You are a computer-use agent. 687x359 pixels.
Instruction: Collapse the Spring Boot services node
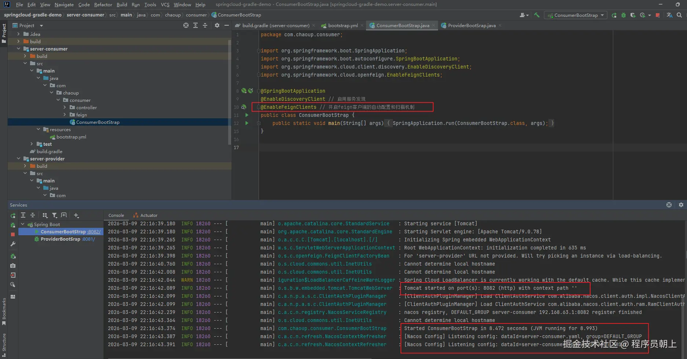pyautogui.click(x=23, y=224)
